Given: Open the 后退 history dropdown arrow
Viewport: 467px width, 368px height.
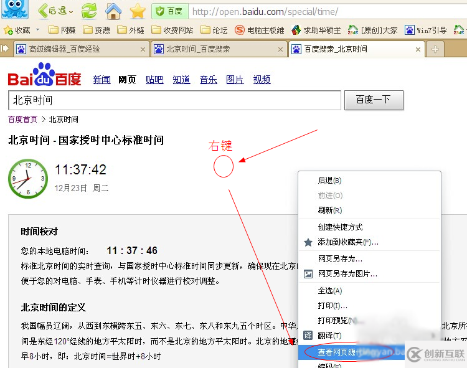Looking at the screenshot, I should pos(71,12).
